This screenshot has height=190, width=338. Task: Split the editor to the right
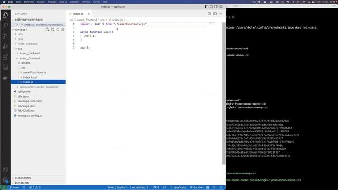tap(215, 14)
